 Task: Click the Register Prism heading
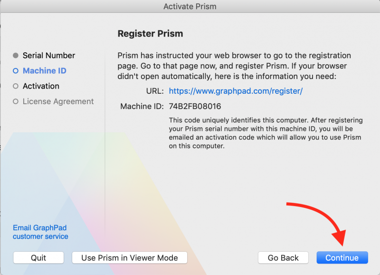point(150,33)
